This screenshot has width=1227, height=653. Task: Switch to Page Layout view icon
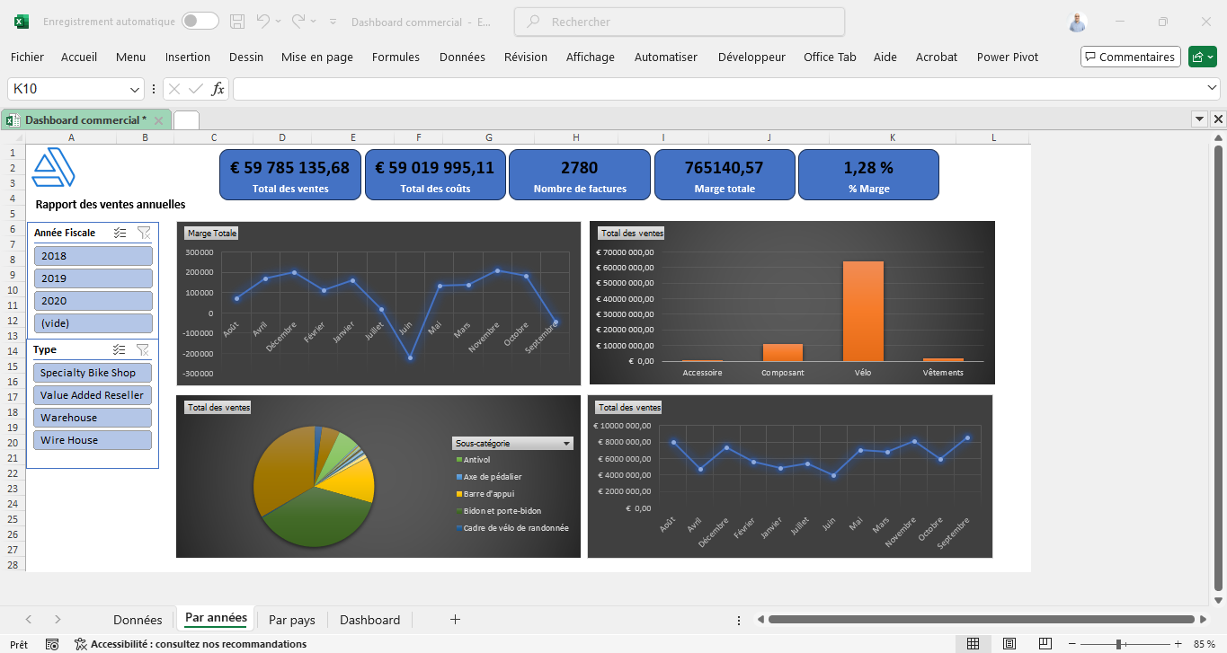pos(1009,644)
